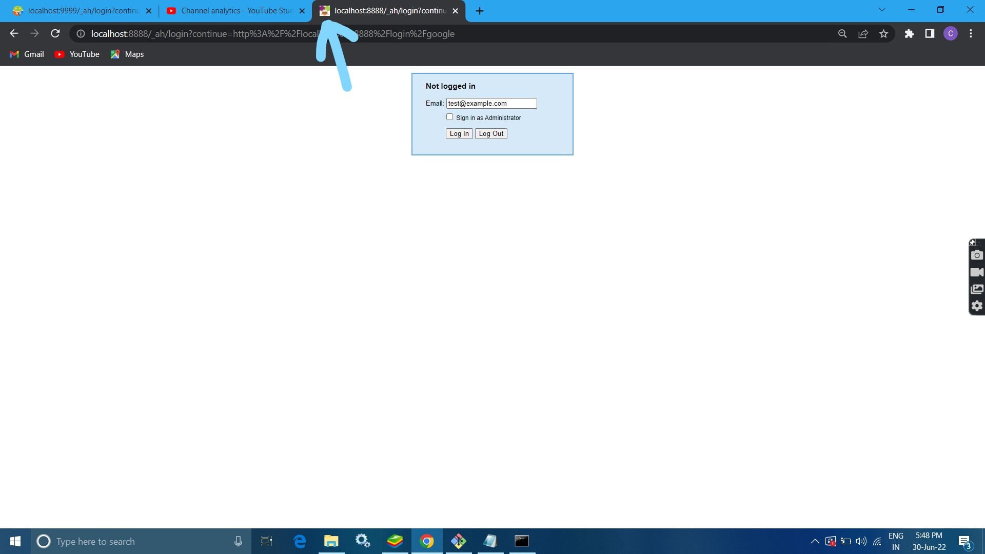Show hidden system tray icons

(815, 541)
